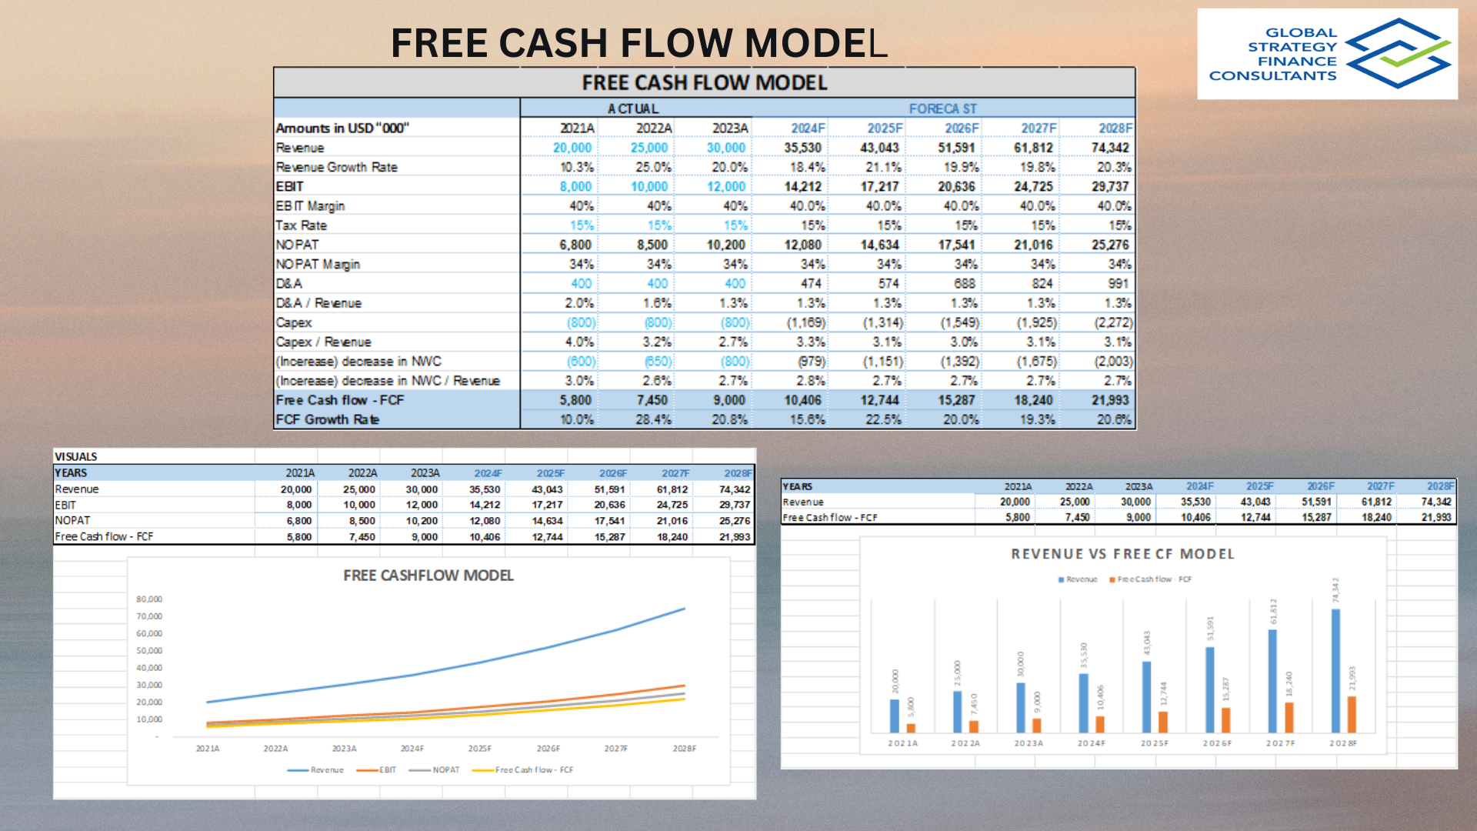Click the VISUALS label above the lower-left table
Viewport: 1477px width, 831px height.
(76, 456)
